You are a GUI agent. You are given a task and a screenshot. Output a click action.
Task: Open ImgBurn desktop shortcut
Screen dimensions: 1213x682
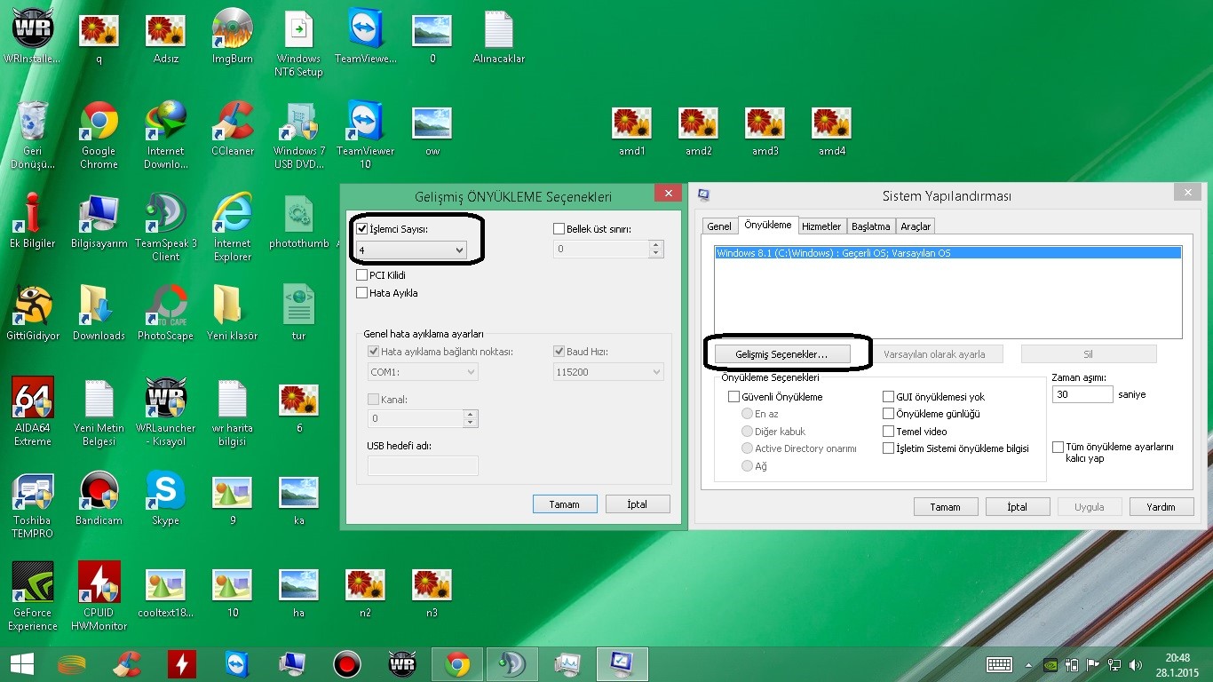click(233, 37)
